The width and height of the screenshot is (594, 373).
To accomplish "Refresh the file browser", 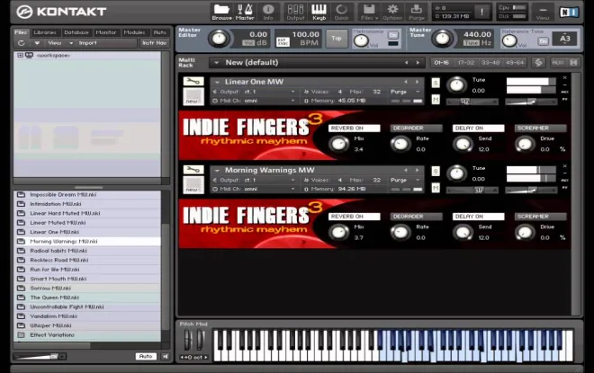I will (22, 43).
